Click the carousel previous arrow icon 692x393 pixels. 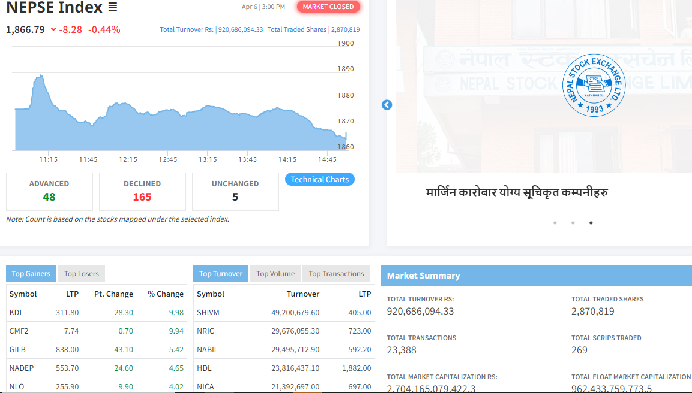click(x=387, y=105)
